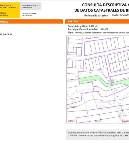Select the cadastral reference value 3938815VK5833

120,16
